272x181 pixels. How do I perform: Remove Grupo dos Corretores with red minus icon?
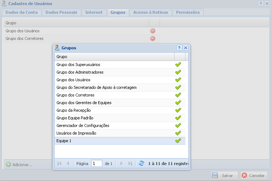pos(153,38)
